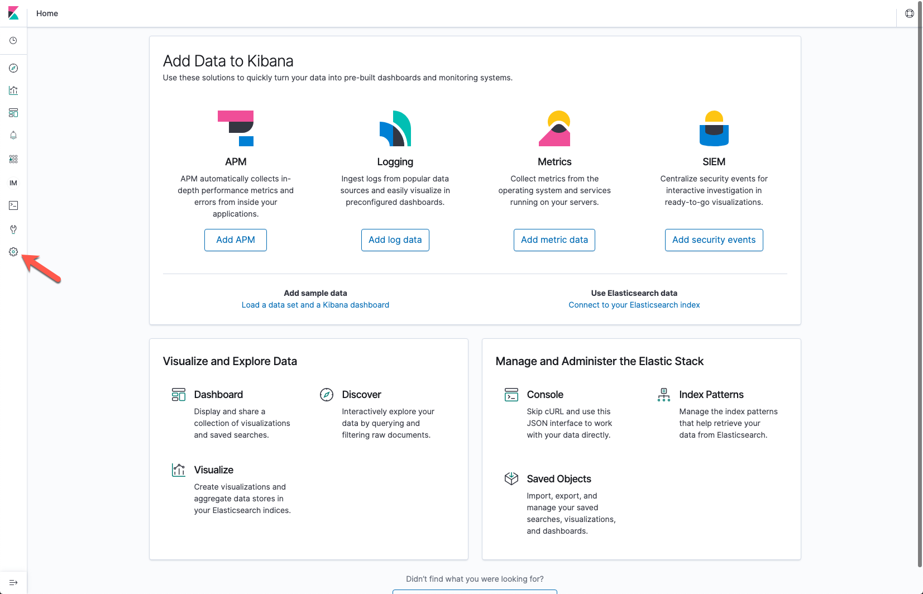Click the Kibana logo in the top-left corner
The image size is (923, 594).
pos(13,13)
